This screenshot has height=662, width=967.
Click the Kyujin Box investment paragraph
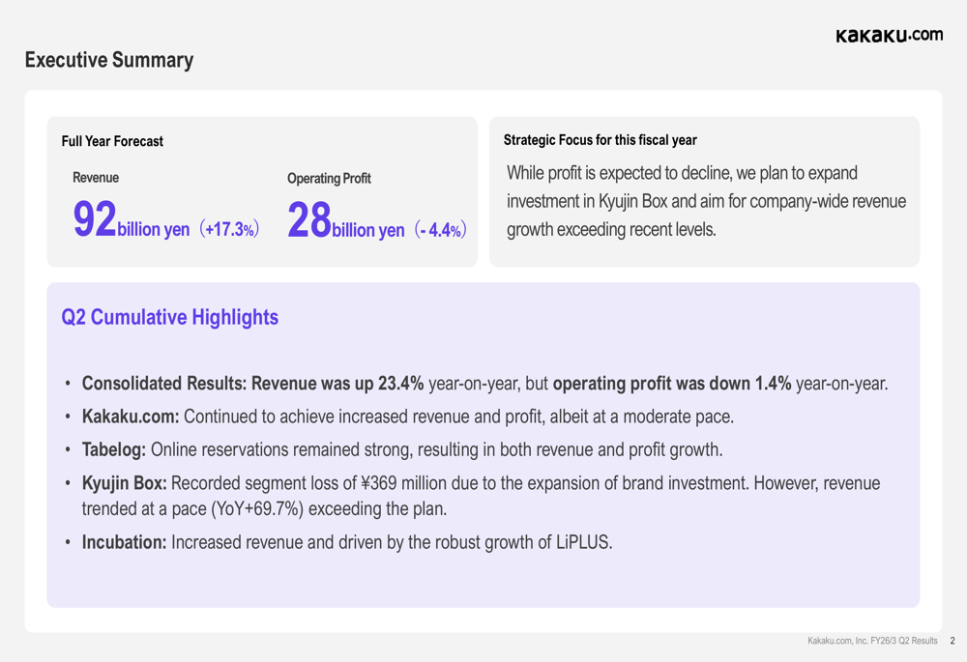[x=706, y=201]
